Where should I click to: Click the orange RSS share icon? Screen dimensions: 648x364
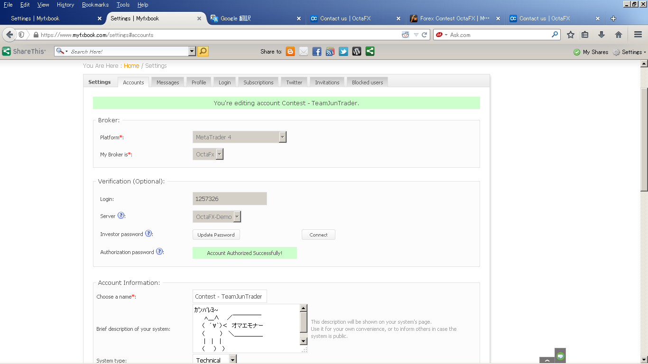click(330, 52)
